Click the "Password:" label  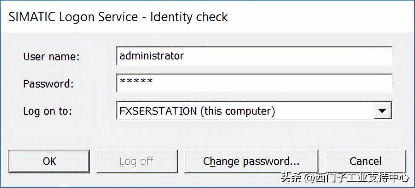[48, 84]
